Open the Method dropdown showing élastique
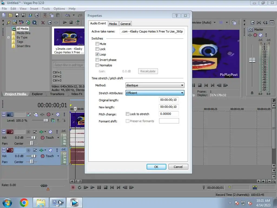The width and height of the screenshot is (277, 208). click(x=155, y=85)
